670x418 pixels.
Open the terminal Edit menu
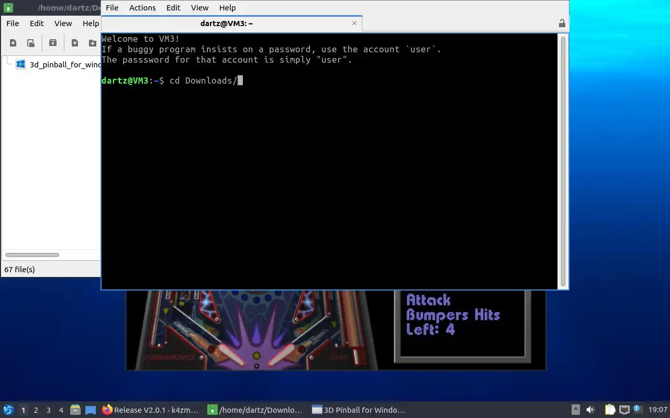(x=173, y=7)
